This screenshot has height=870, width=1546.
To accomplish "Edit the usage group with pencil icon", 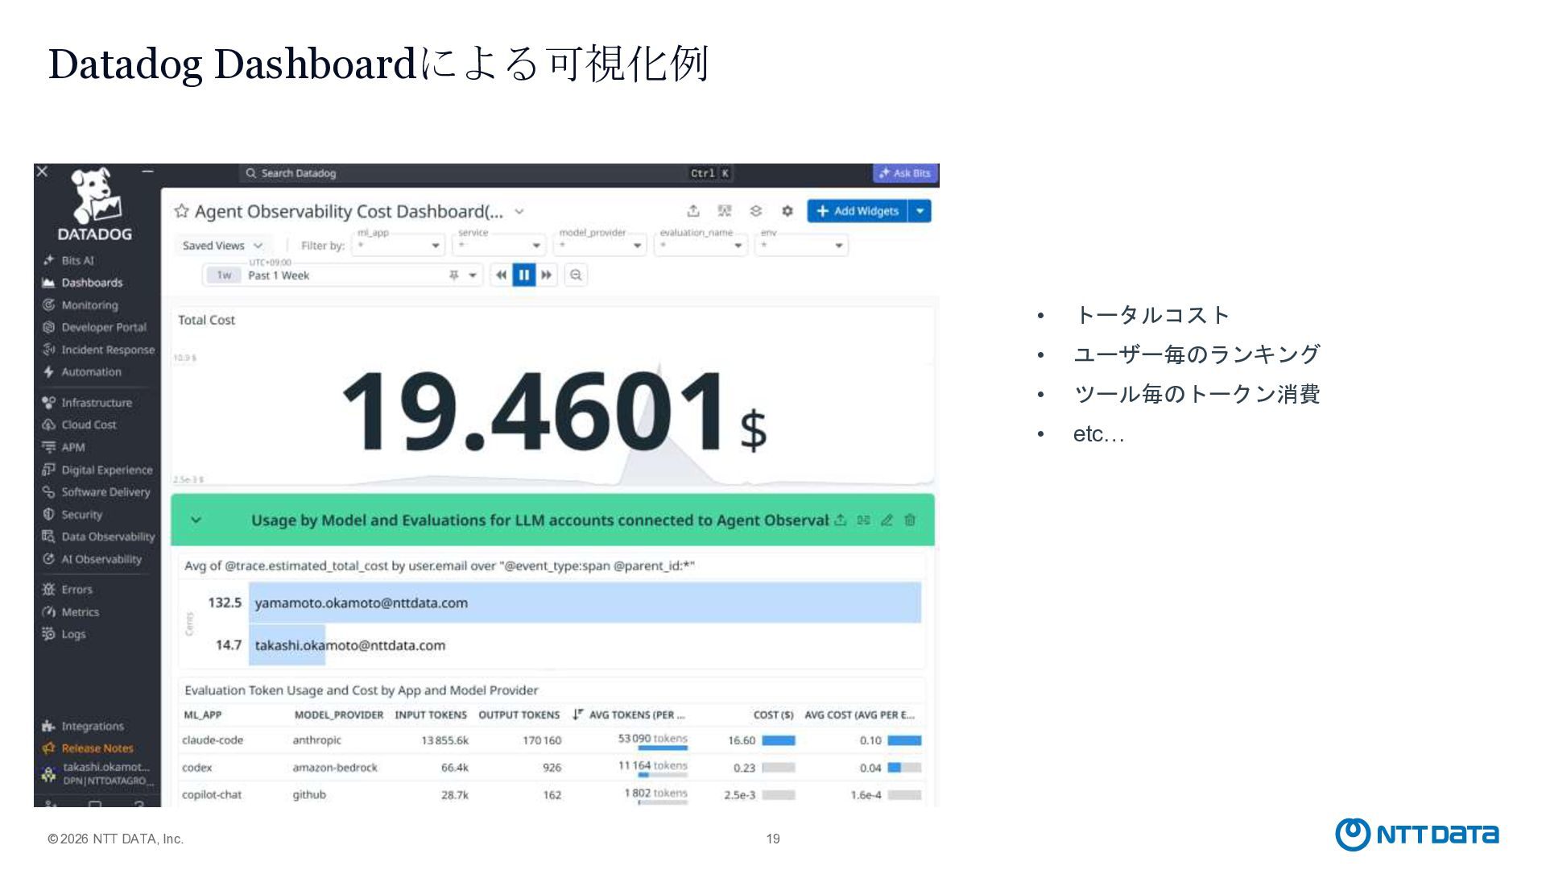I will pos(887,520).
